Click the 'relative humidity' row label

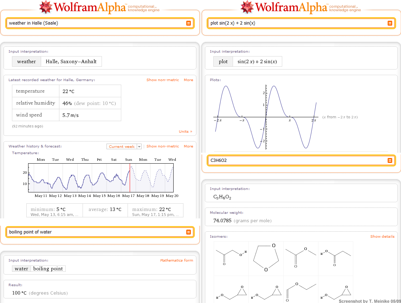click(35, 103)
